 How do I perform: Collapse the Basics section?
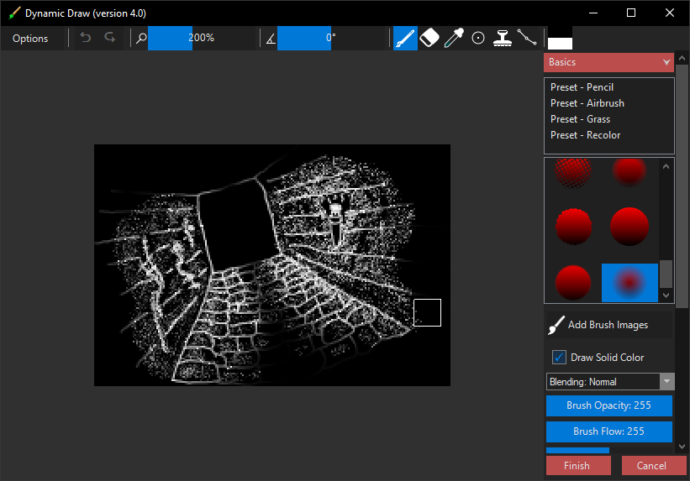(x=608, y=62)
